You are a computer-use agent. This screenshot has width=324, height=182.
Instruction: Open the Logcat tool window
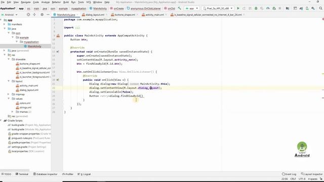click(84, 174)
